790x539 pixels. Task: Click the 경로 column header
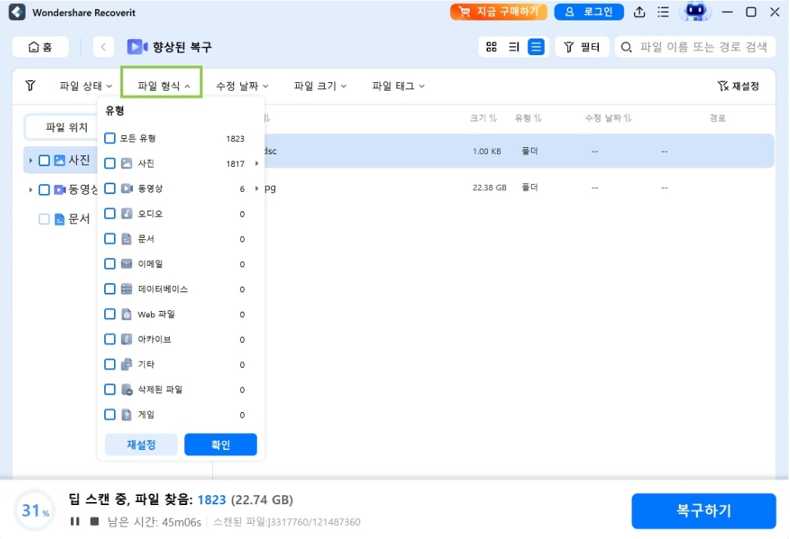[x=717, y=119]
